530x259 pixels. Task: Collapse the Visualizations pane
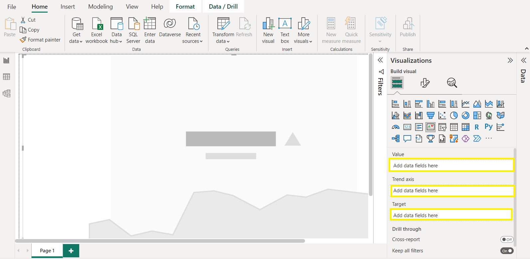click(x=510, y=60)
